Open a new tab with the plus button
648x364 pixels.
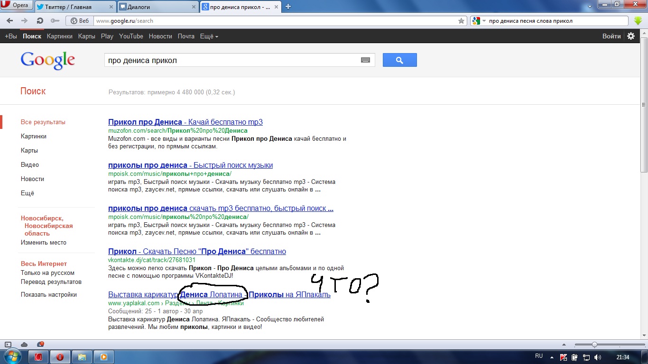(288, 7)
